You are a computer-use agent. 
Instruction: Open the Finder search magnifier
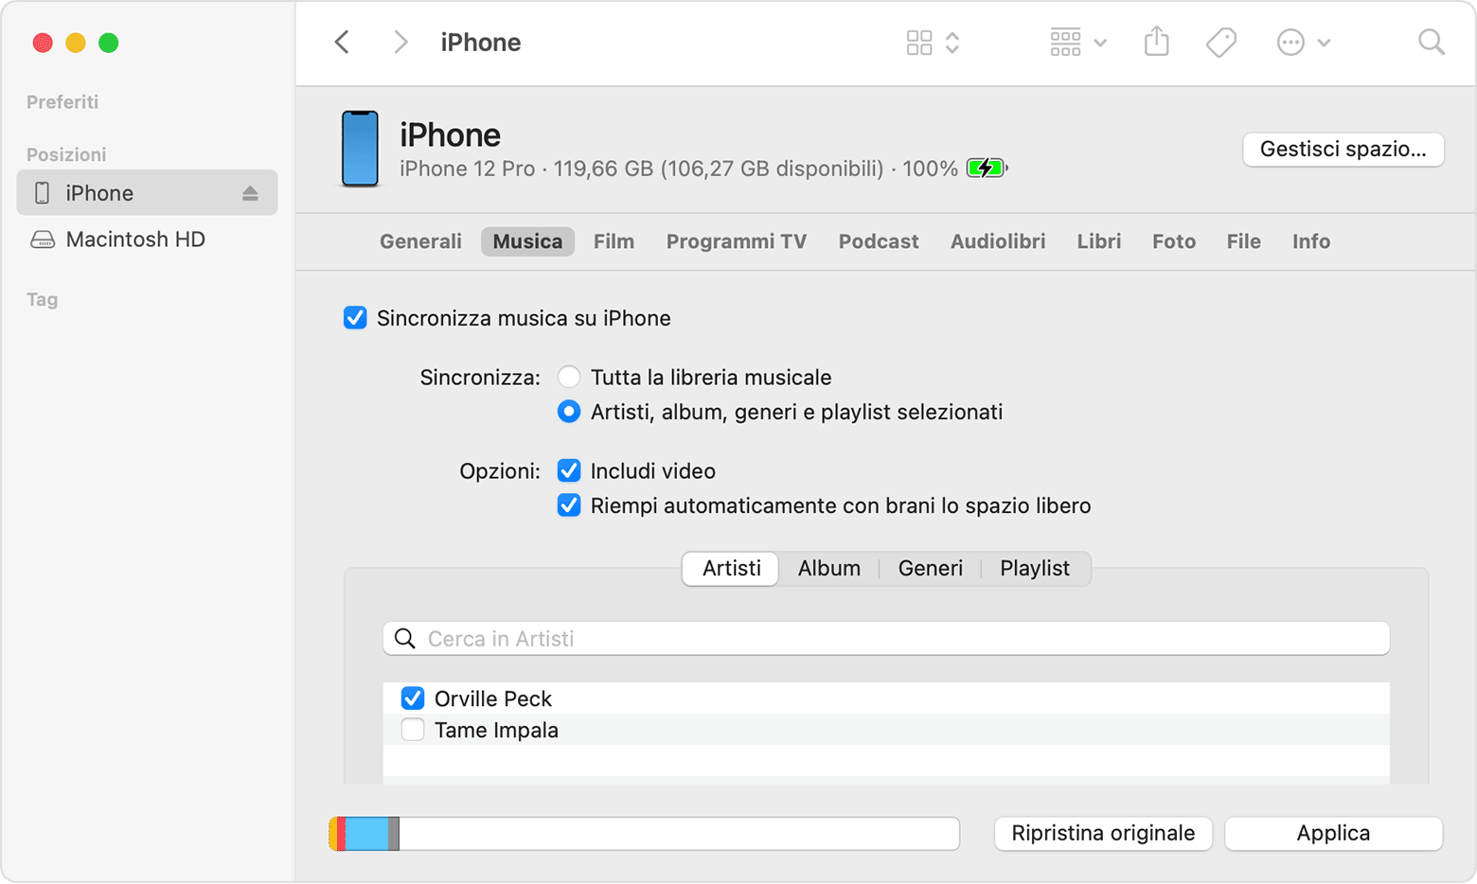[x=1431, y=43]
